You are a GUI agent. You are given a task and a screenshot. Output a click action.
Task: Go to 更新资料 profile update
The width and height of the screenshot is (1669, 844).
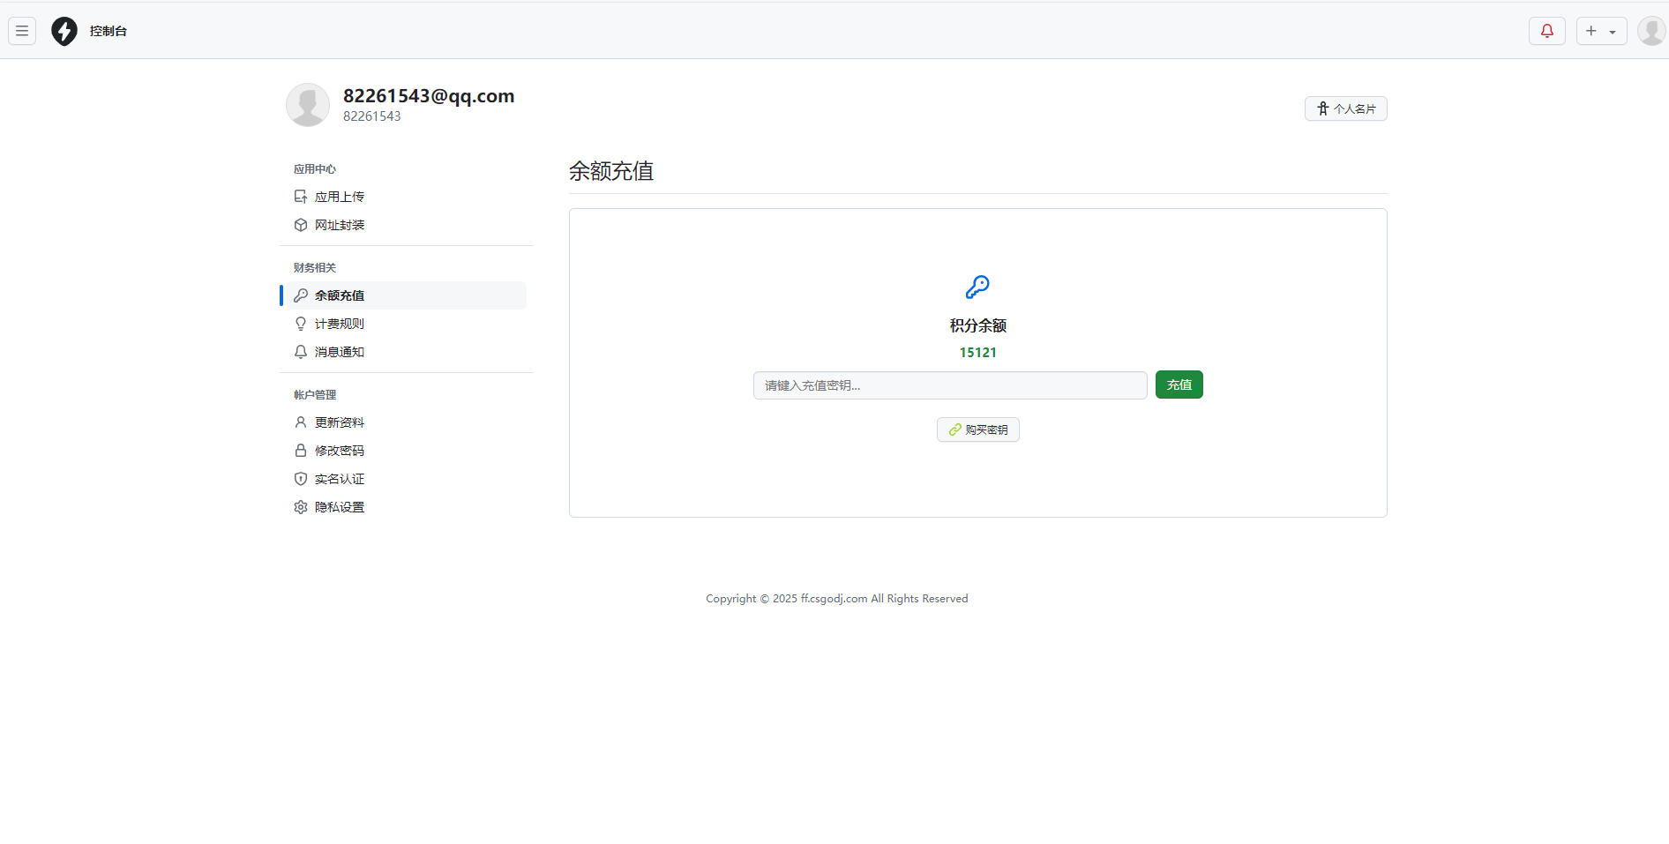340,422
